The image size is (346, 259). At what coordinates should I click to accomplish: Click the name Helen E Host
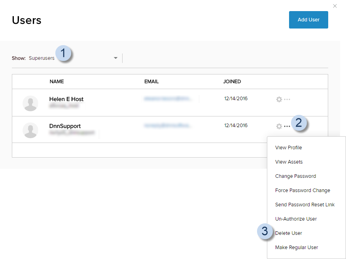pyautogui.click(x=66, y=99)
